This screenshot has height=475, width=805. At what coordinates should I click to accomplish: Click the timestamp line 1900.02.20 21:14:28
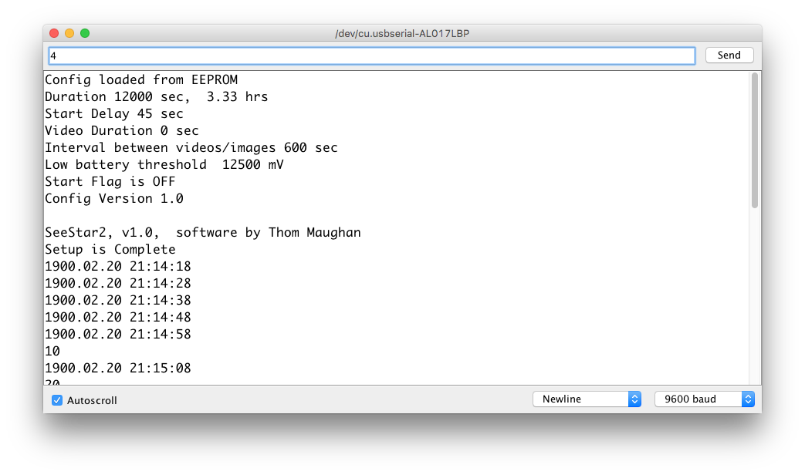[x=117, y=283]
